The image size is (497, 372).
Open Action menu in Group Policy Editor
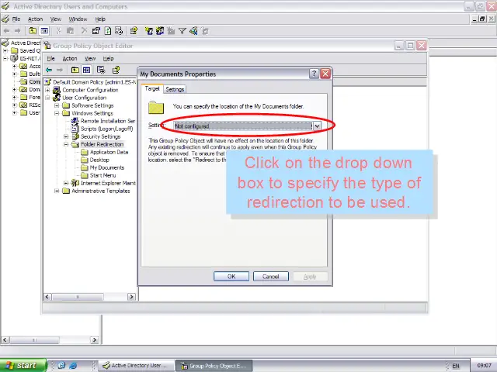pos(70,59)
